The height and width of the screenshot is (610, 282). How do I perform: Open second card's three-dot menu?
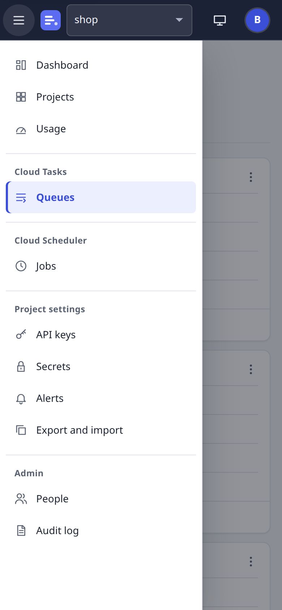(251, 369)
